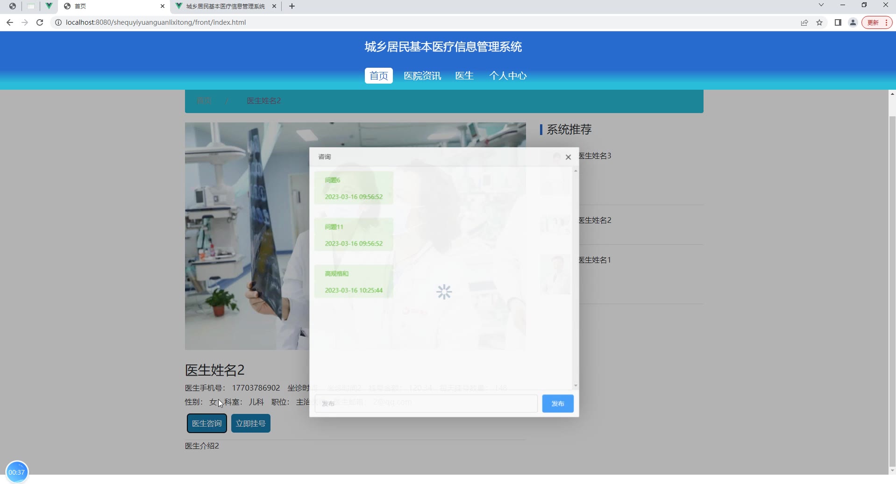Screen dimensions: 896x484
Task: Close the 首页 browser tab
Action: 163,6
